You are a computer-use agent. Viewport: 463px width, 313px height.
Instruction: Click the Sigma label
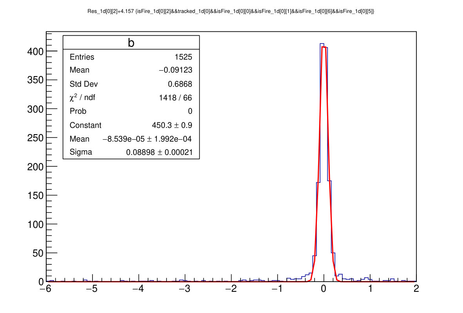tap(81, 152)
